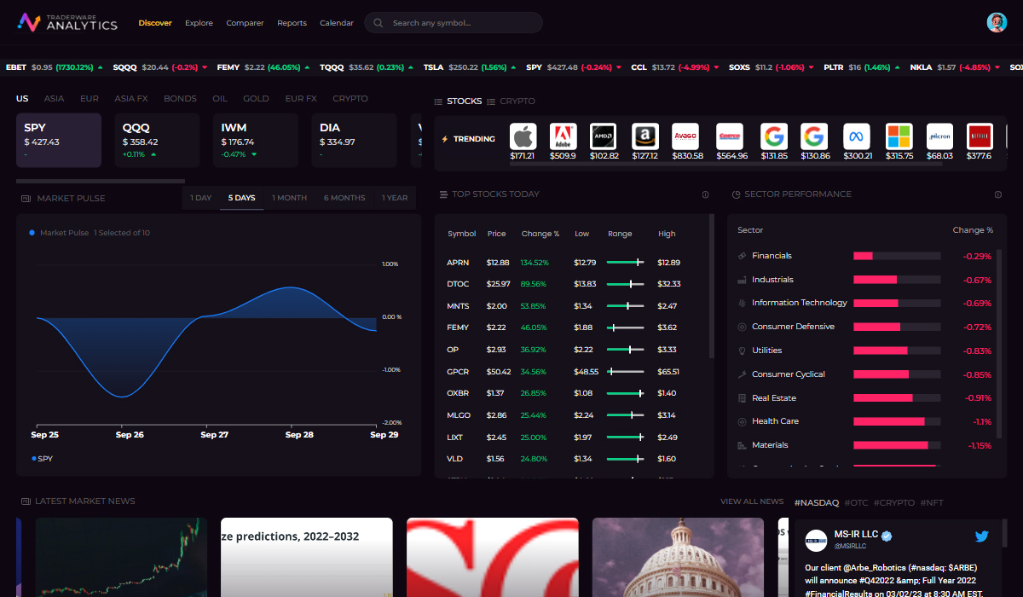1023x597 pixels.
Task: Open the #NASDAQ news filter
Action: (x=816, y=502)
